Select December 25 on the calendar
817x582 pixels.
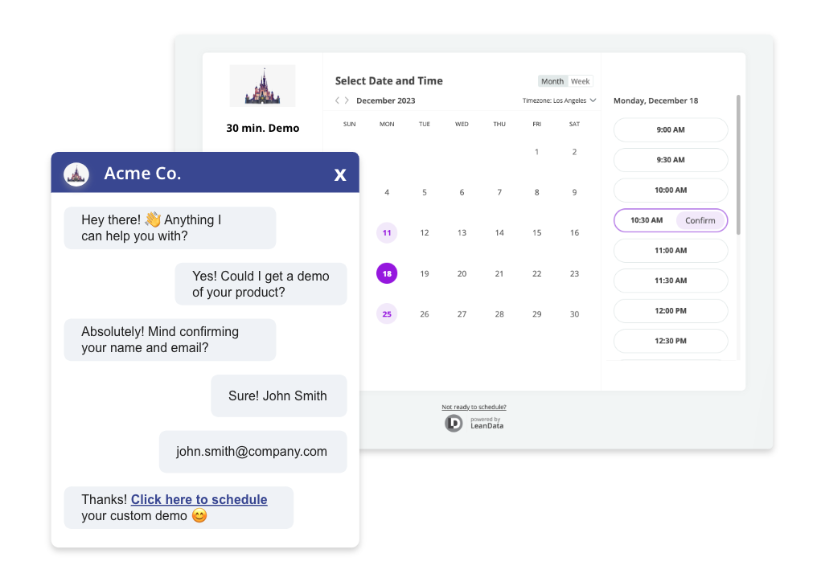[x=387, y=314]
